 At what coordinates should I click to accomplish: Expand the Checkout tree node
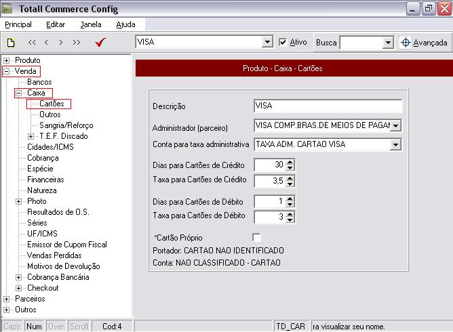pos(18,288)
